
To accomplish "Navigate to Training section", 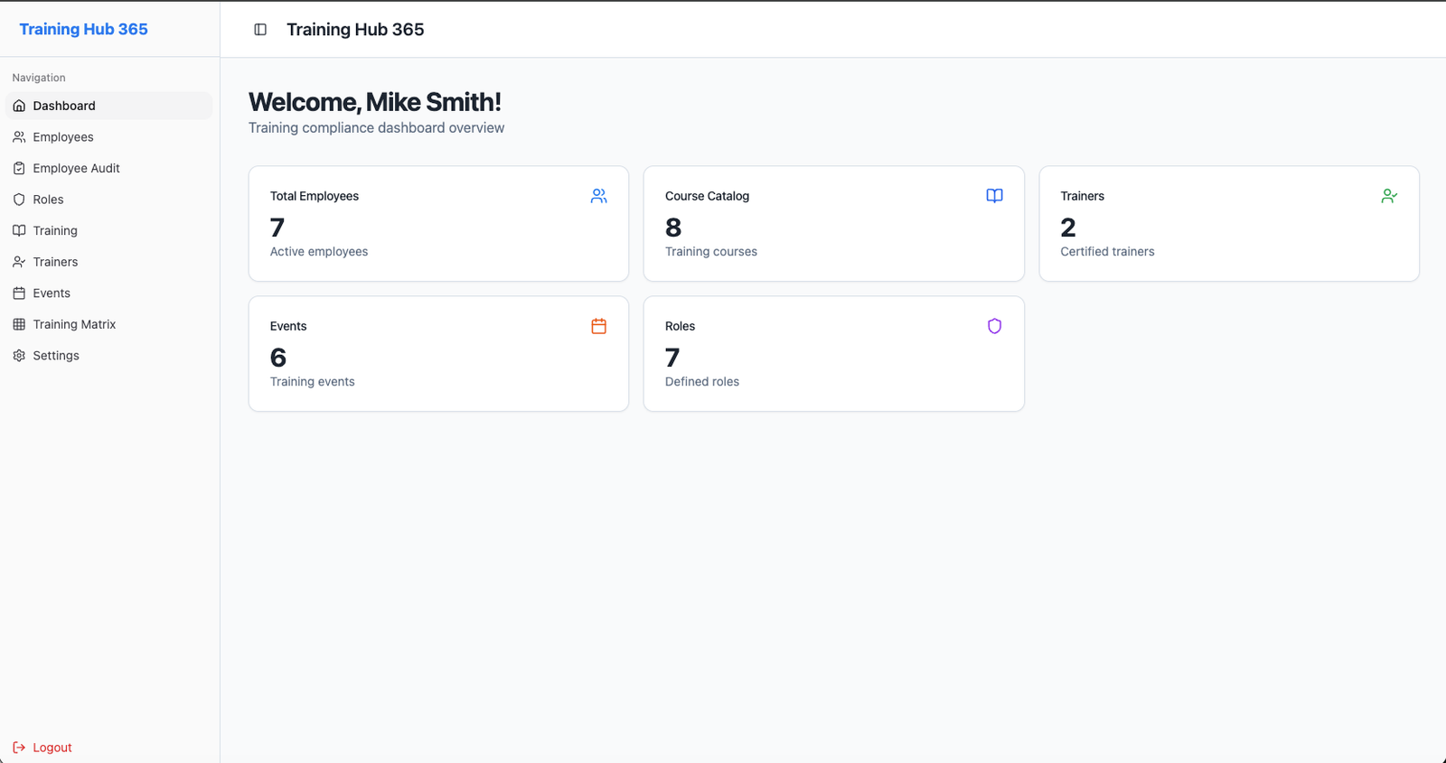I will [109, 230].
